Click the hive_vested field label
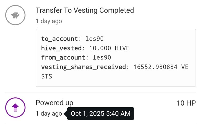 click(x=61, y=48)
